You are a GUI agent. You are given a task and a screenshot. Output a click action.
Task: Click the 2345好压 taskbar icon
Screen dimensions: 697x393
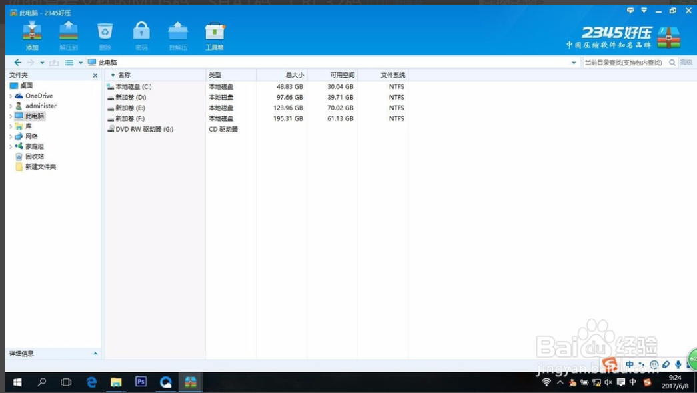[x=191, y=382]
